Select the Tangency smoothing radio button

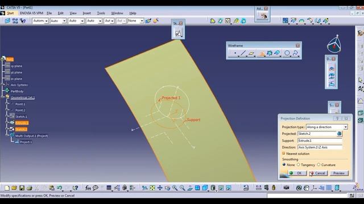click(298, 165)
